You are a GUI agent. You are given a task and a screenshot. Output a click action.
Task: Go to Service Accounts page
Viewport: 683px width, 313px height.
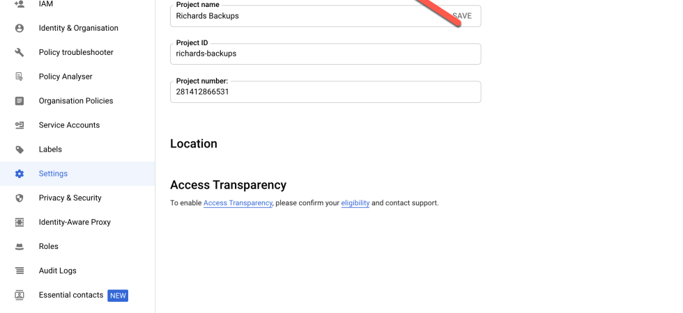pos(69,125)
